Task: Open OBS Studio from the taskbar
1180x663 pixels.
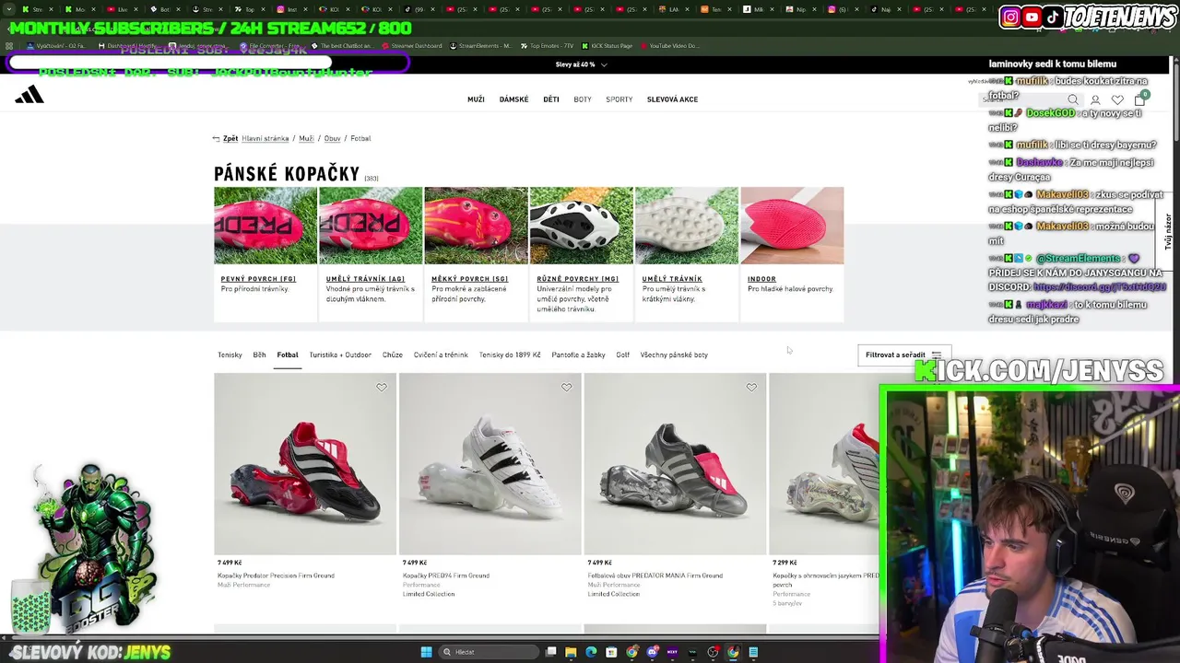Action: pos(713,652)
